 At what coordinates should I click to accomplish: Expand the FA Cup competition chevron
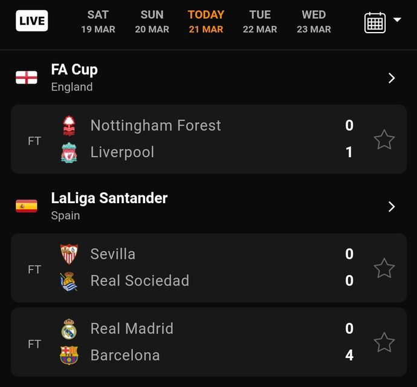[392, 78]
